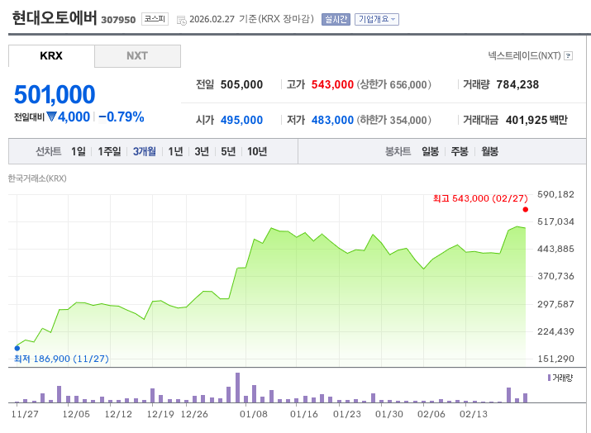Select the 10년 line chart period

coord(257,151)
